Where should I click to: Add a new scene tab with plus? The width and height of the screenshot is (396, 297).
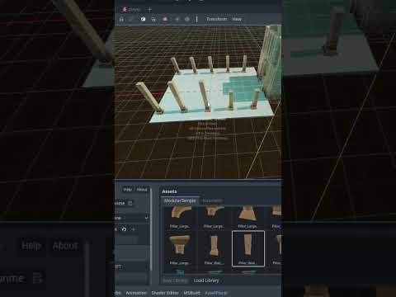click(149, 10)
